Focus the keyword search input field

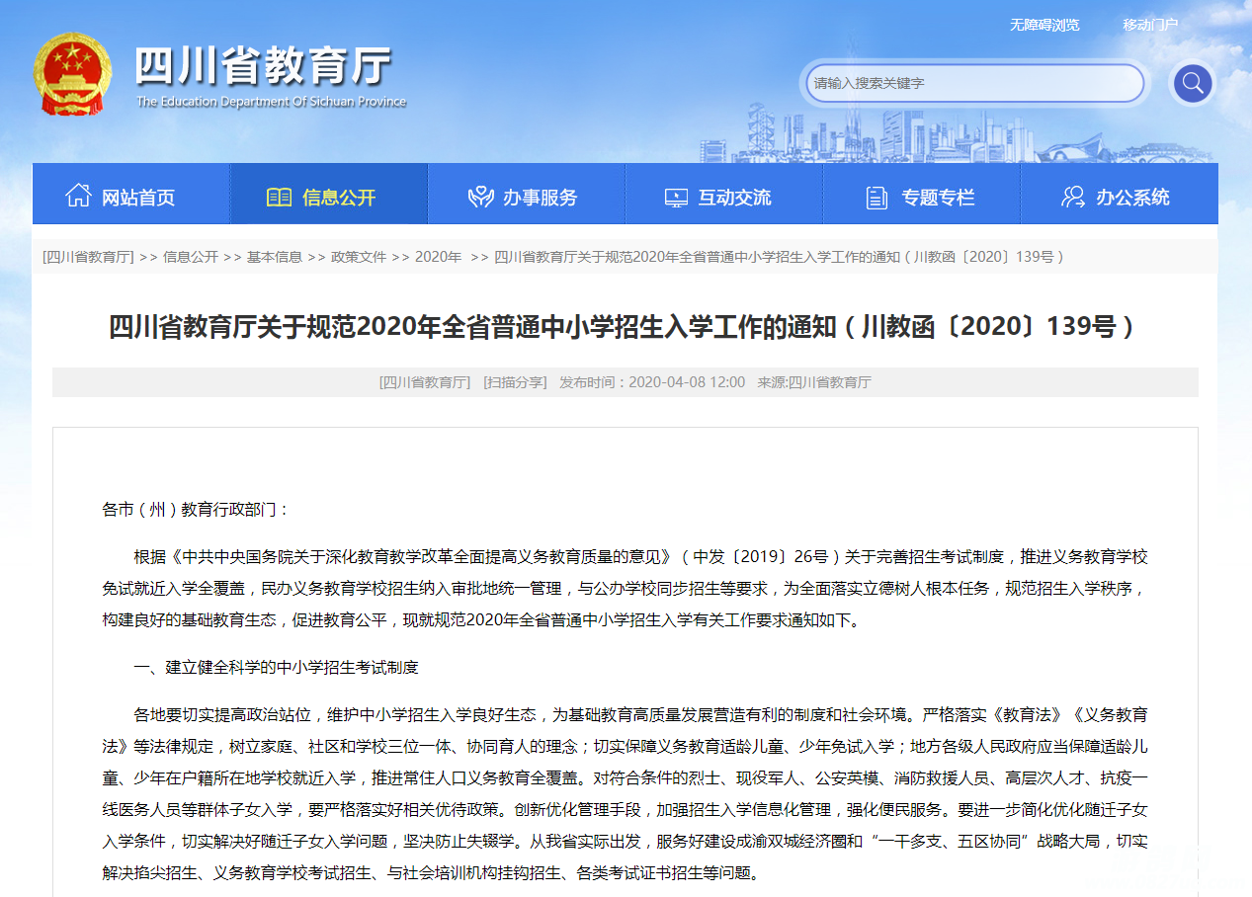[x=973, y=84]
